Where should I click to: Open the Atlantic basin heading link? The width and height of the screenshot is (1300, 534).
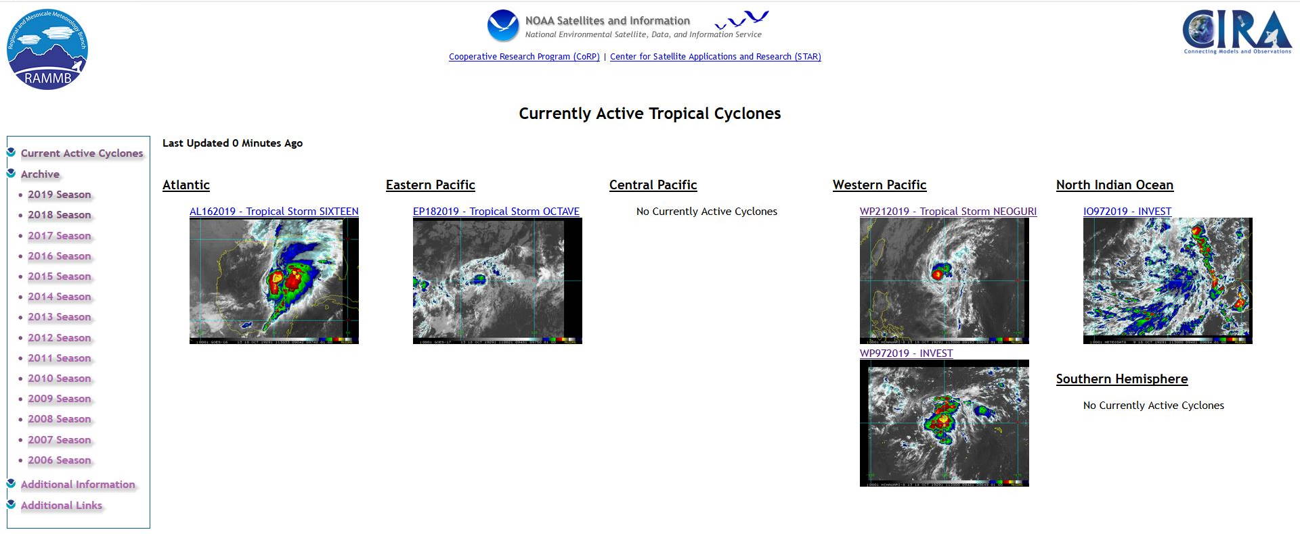click(x=186, y=185)
